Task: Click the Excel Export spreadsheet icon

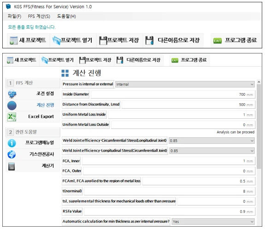Action: pos(12,117)
